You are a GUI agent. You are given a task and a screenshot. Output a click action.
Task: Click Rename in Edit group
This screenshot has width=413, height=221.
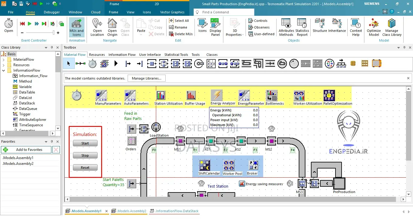pos(178,27)
